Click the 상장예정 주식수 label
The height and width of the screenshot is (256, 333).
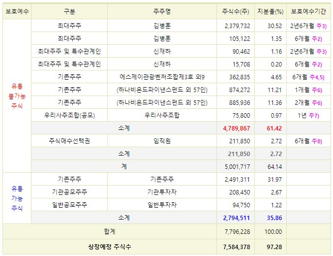point(110,247)
